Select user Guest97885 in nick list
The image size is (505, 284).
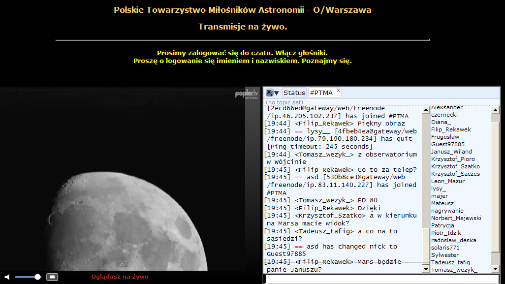448,144
